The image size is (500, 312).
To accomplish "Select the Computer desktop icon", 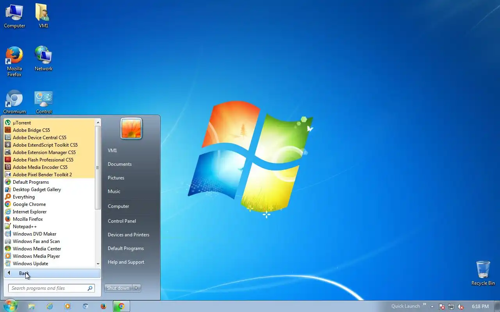I will coord(14,16).
